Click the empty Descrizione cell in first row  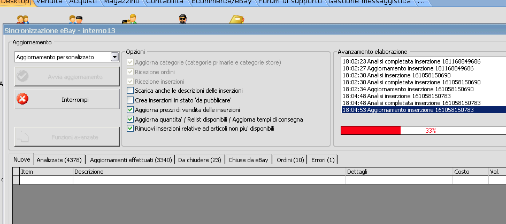click(210, 180)
